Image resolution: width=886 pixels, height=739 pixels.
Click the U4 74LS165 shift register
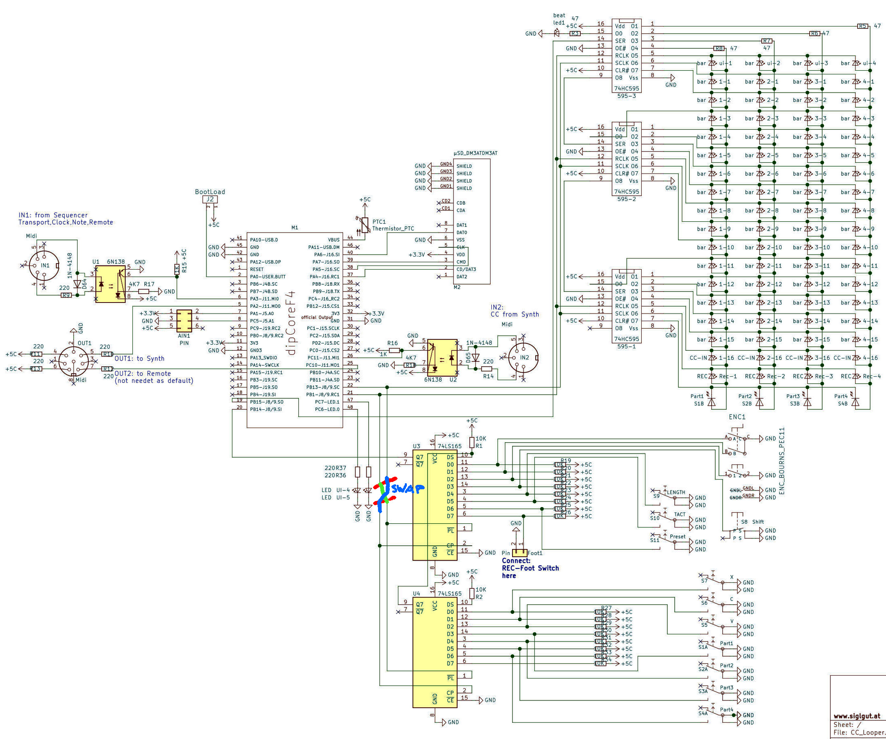[434, 653]
